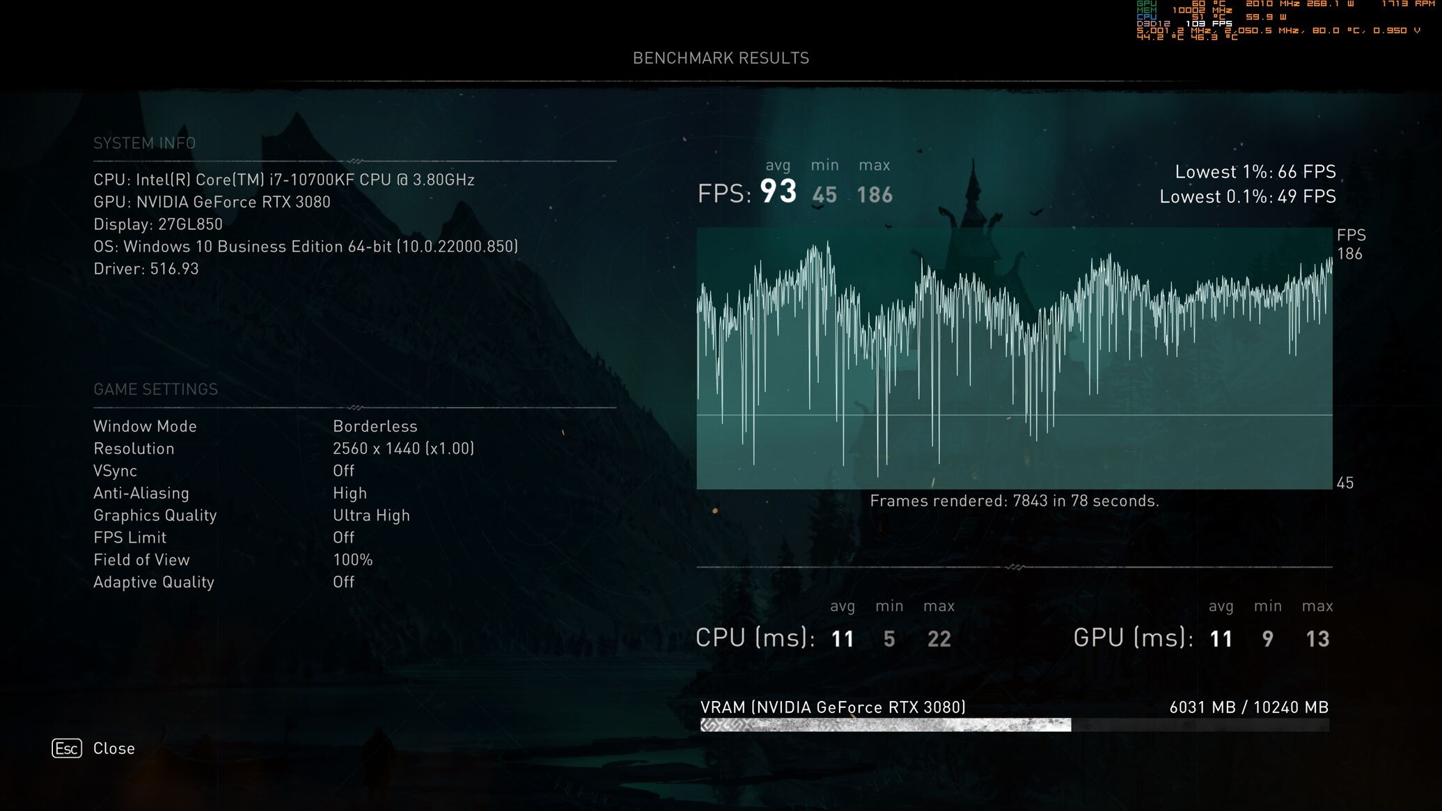
Task: Click the Adaptive Quality label
Action: point(154,582)
